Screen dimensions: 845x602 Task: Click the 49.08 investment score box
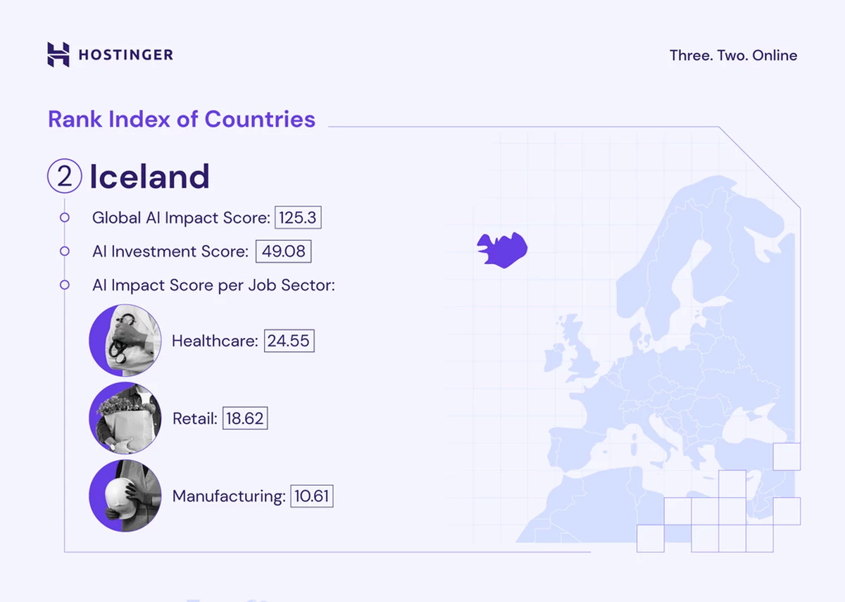pyautogui.click(x=283, y=251)
